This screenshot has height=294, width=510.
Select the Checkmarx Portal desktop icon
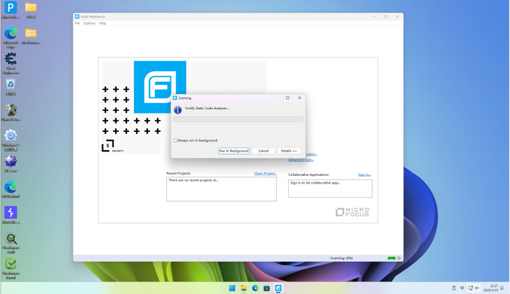(x=11, y=269)
